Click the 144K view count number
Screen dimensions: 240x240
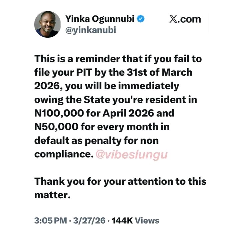(122, 220)
